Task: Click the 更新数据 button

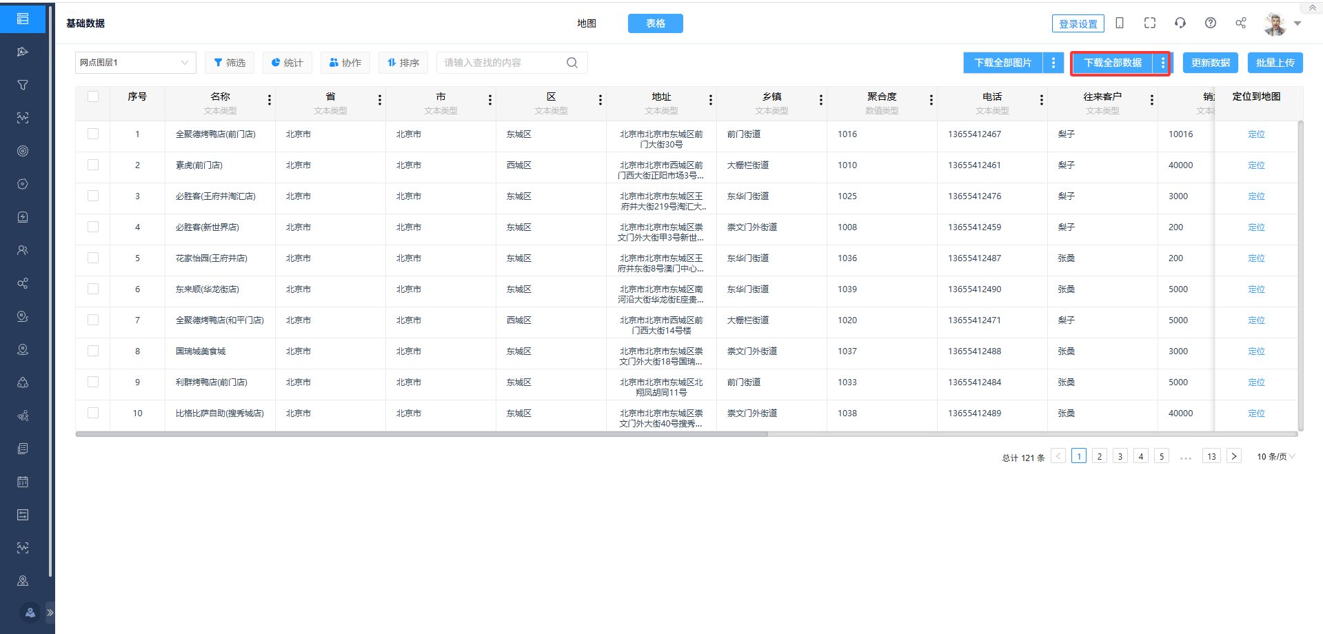Action: point(1210,63)
